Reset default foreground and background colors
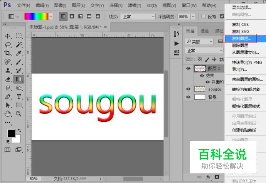The image size is (266, 183). pyautogui.click(x=8, y=141)
